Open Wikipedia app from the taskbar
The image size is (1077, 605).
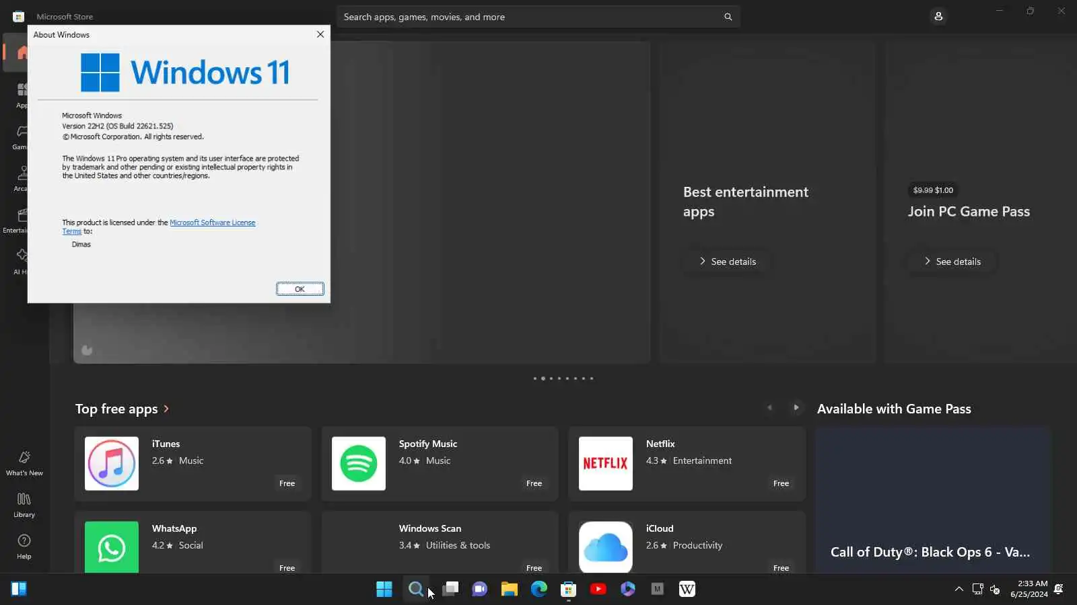pos(687,589)
